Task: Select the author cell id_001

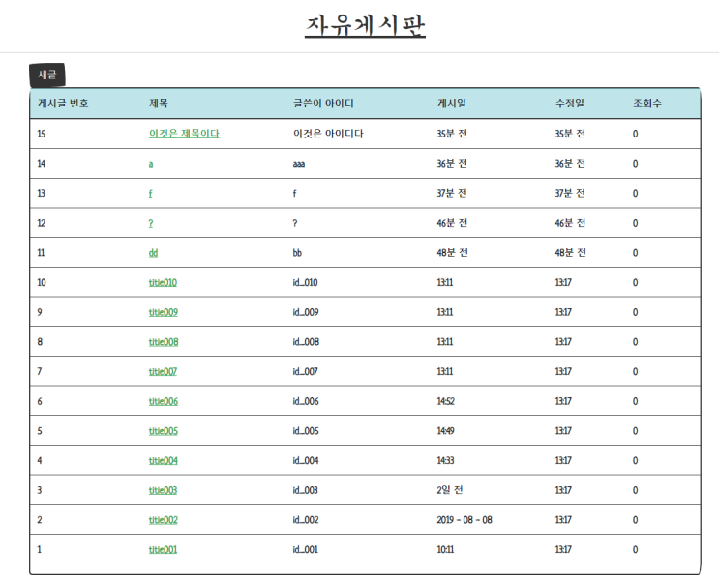Action: 306,549
